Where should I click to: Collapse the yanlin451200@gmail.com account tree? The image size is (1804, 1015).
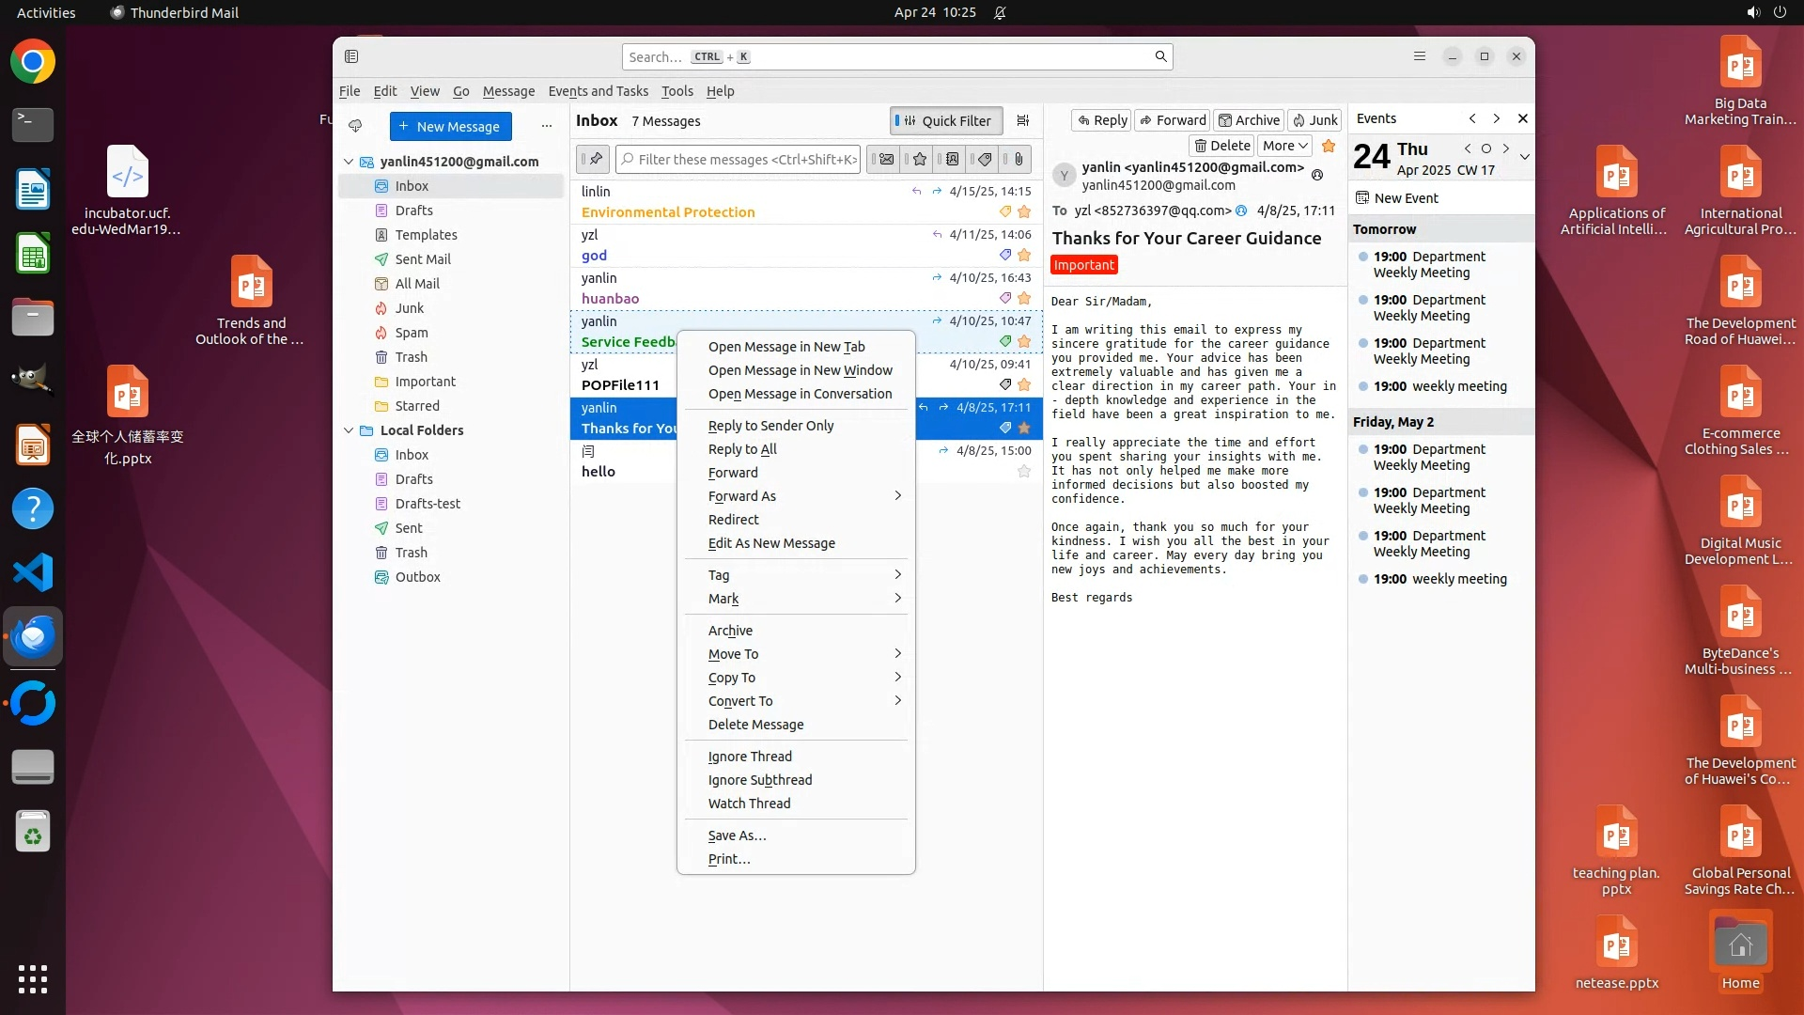(349, 162)
